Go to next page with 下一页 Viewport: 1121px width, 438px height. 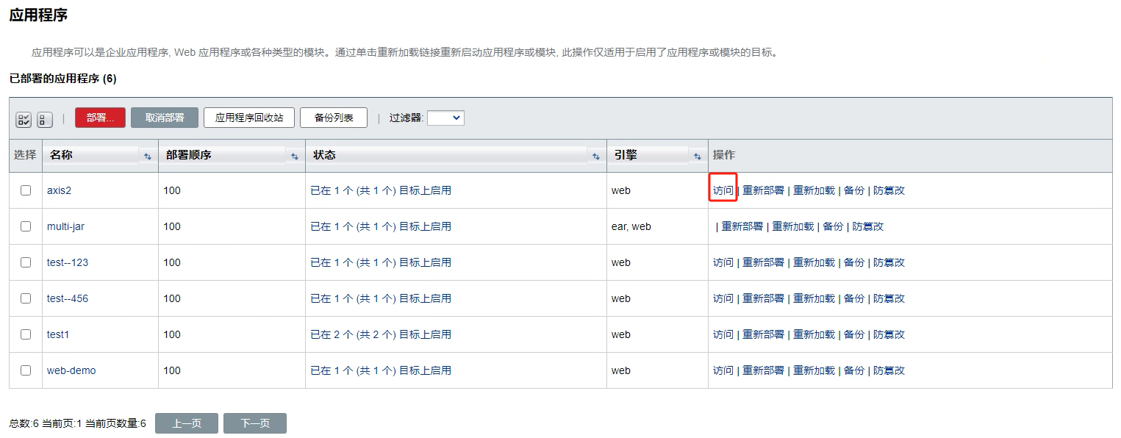pos(255,423)
